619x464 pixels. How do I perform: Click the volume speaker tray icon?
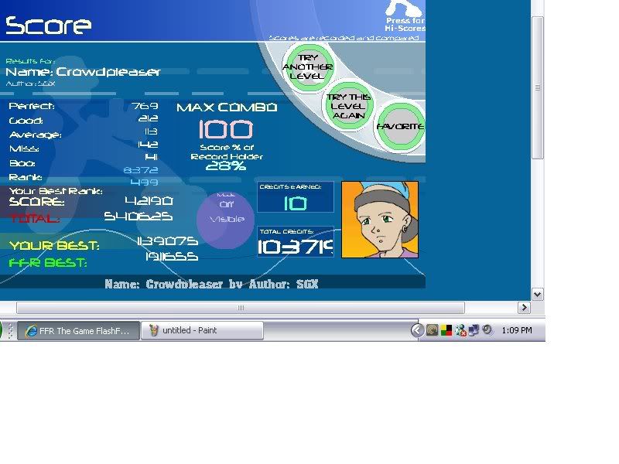[487, 330]
